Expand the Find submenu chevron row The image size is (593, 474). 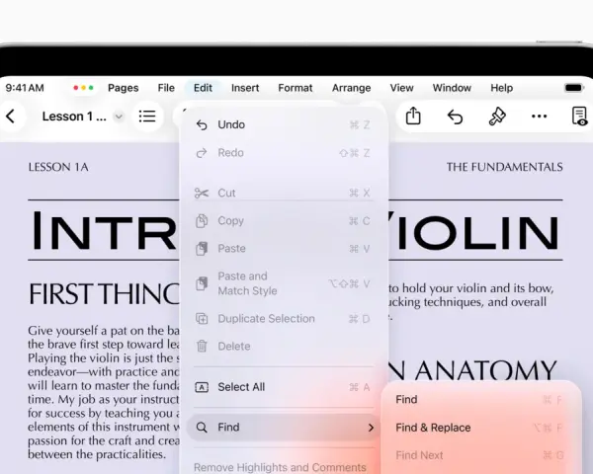pyautogui.click(x=283, y=428)
